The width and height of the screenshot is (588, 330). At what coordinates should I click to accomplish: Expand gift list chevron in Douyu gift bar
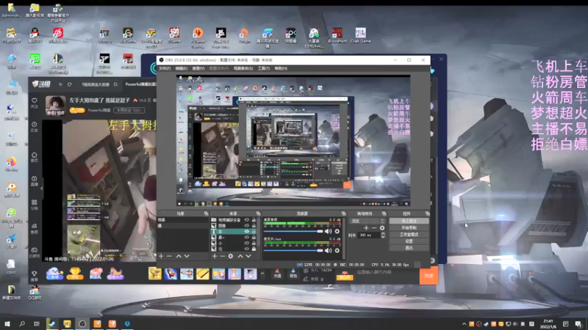[x=262, y=274]
